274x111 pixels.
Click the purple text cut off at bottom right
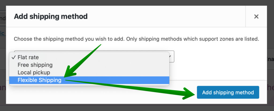(x=271, y=87)
